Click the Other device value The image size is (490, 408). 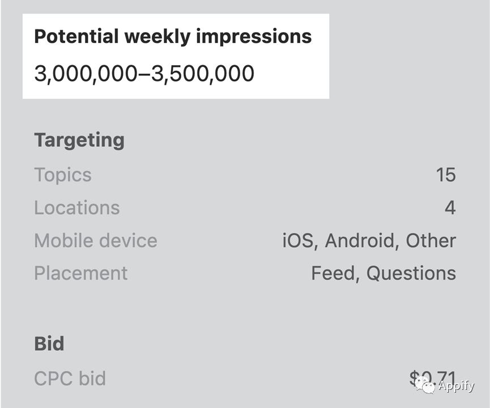coord(431,241)
